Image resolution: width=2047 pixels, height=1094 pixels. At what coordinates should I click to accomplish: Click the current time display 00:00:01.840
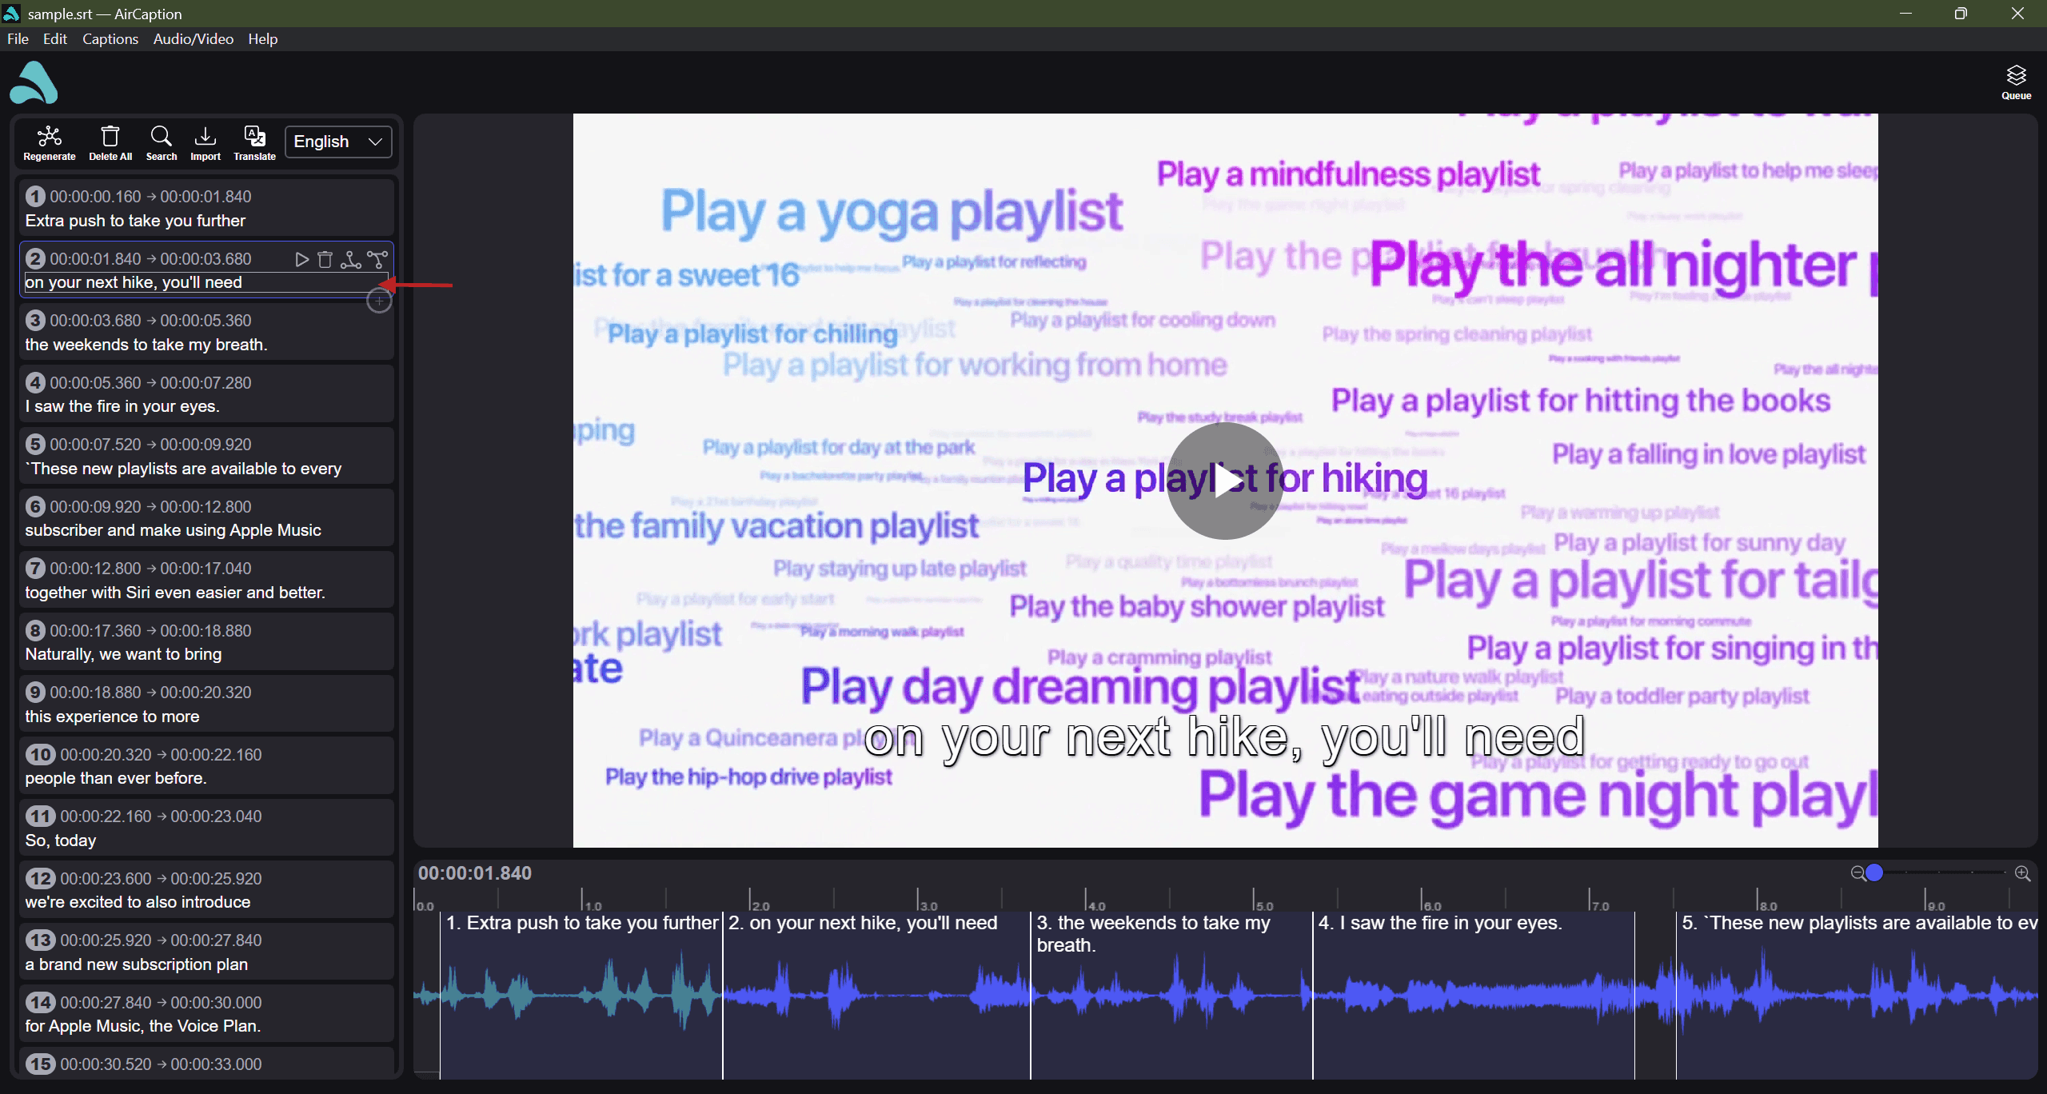475,873
